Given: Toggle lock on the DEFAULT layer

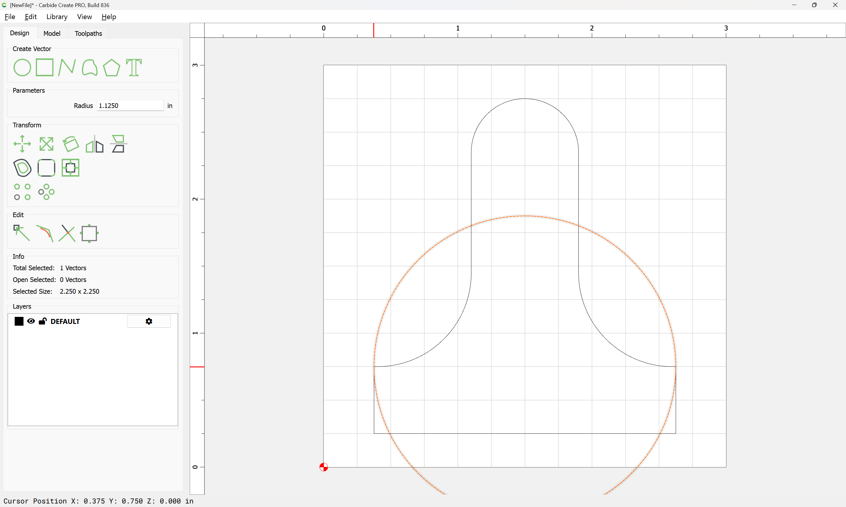Looking at the screenshot, I should click(x=43, y=321).
